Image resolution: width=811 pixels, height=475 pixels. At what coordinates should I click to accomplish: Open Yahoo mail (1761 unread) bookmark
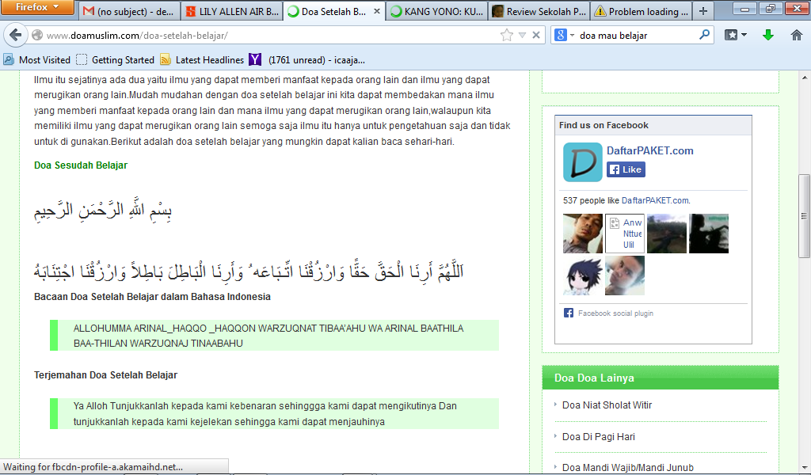307,60
